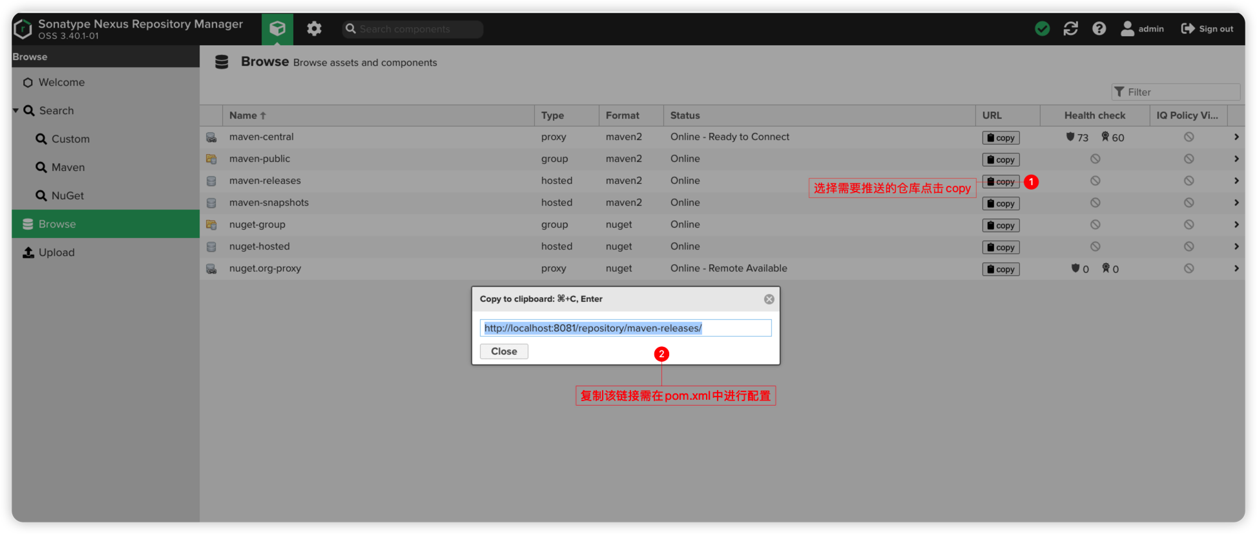Copy URL for maven-public
The image size is (1257, 534).
coord(1001,159)
